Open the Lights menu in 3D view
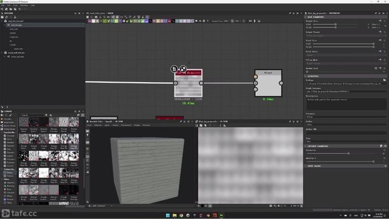389x219 pixels. (x=107, y=125)
